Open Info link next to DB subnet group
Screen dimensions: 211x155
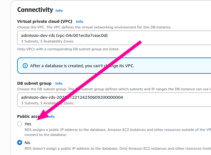coord(59,83)
